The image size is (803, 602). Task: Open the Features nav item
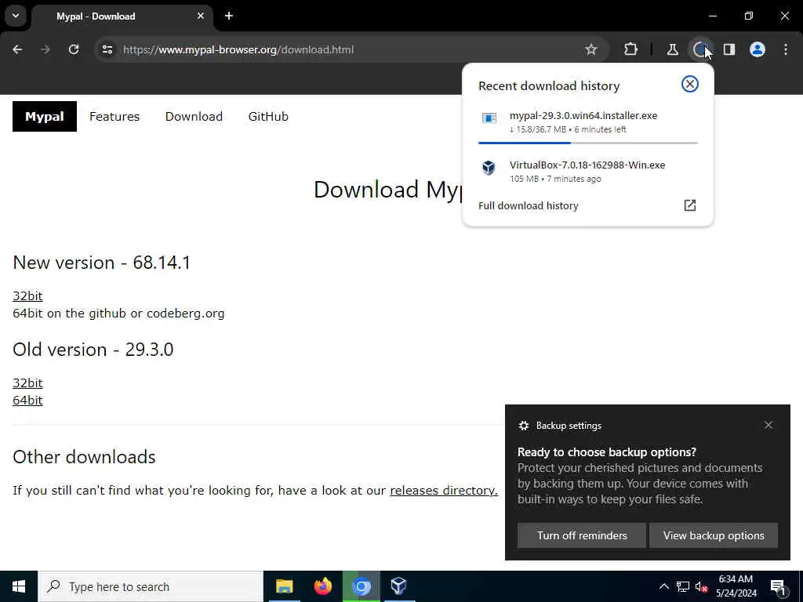pyautogui.click(x=114, y=116)
